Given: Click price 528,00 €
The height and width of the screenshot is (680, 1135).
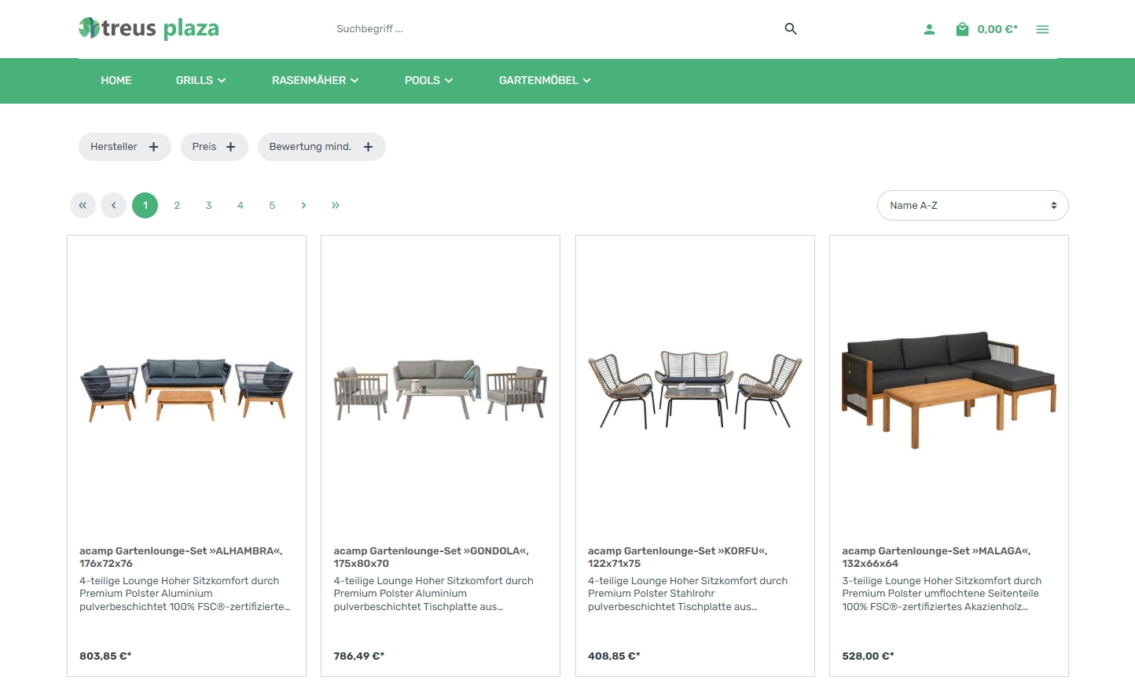Looking at the screenshot, I should point(868,656).
